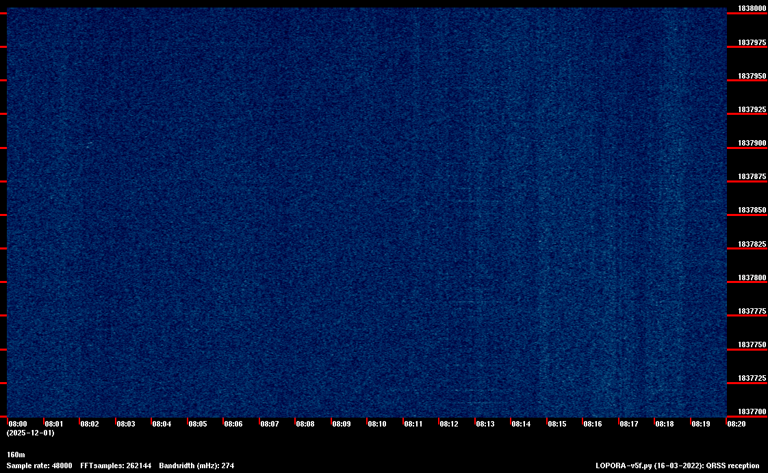Screen dimensions: 768x473
Task: Click the Sample rate: 48000 text
Action: (39, 465)
